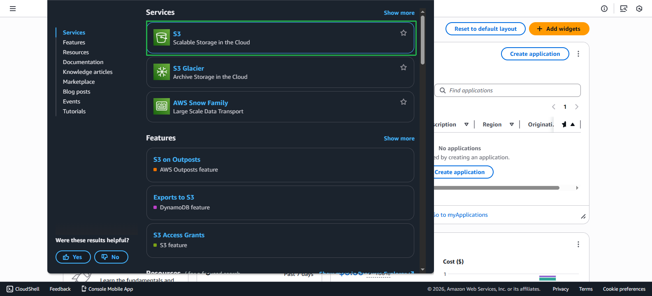Open Region column sort dropdown
This screenshot has height=296, width=652.
click(x=512, y=124)
